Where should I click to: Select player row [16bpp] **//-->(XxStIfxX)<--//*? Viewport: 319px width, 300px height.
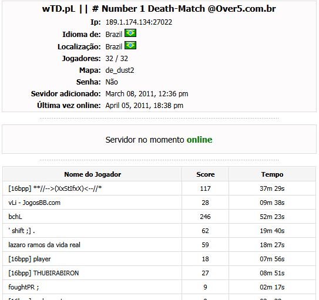[x=159, y=188]
